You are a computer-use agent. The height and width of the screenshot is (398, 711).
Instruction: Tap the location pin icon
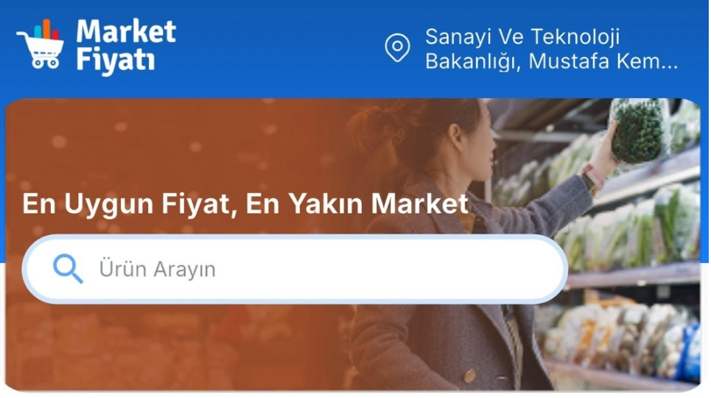point(397,48)
